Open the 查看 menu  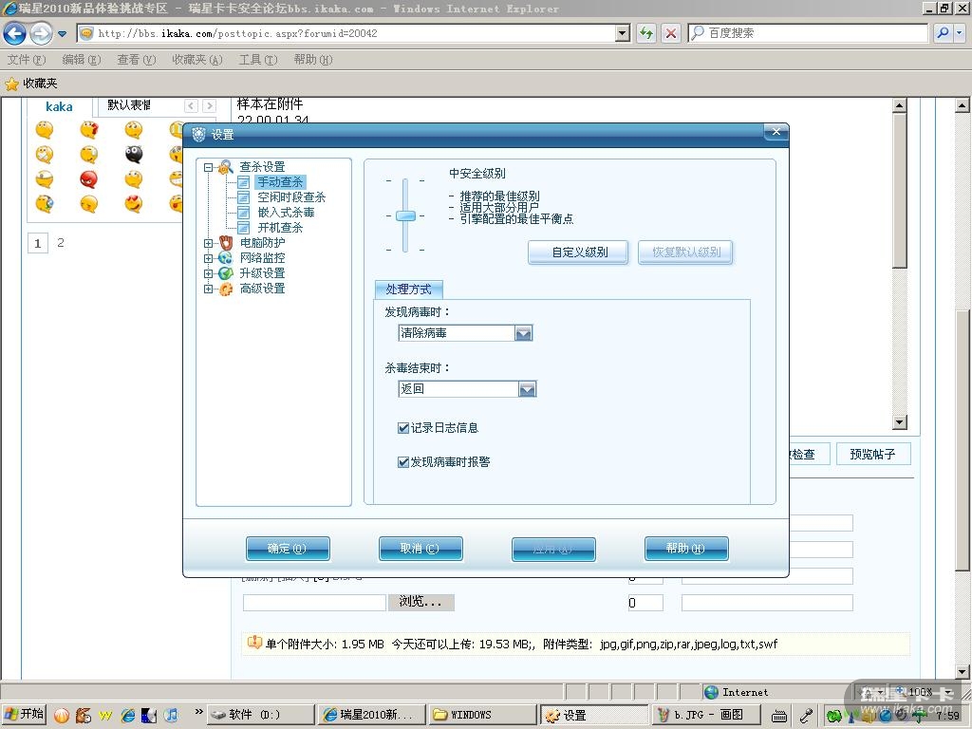137,60
